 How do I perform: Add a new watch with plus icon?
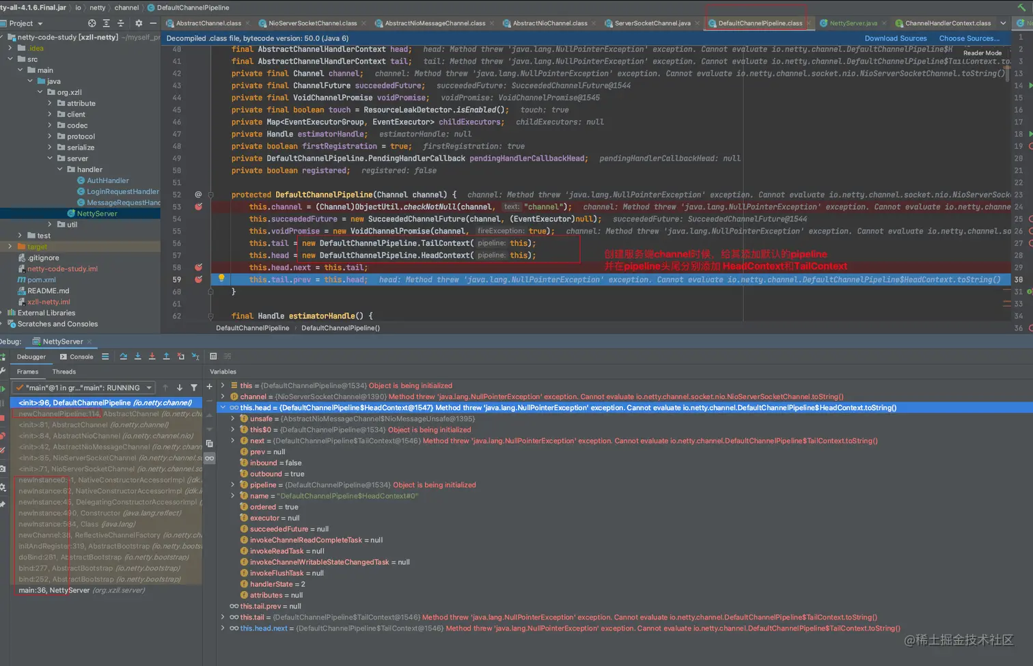coord(210,387)
